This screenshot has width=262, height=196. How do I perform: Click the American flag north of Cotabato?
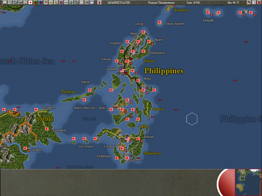pos(127,138)
